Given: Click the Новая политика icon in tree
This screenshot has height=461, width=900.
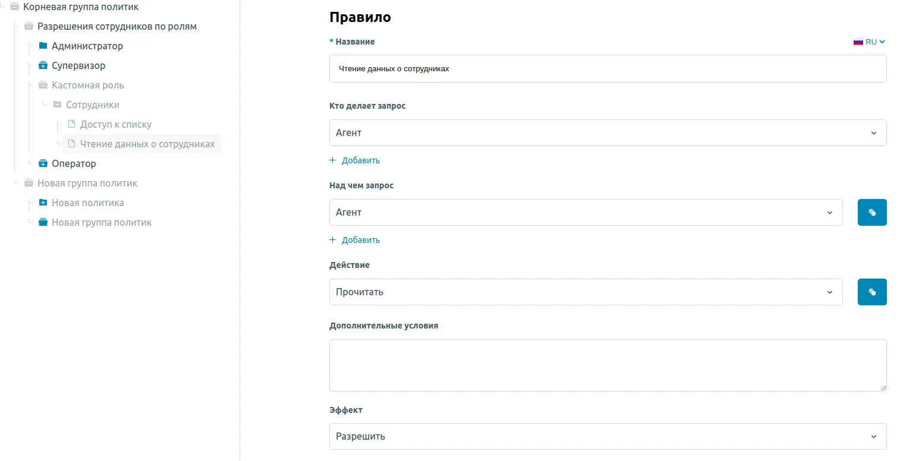Looking at the screenshot, I should tap(43, 203).
